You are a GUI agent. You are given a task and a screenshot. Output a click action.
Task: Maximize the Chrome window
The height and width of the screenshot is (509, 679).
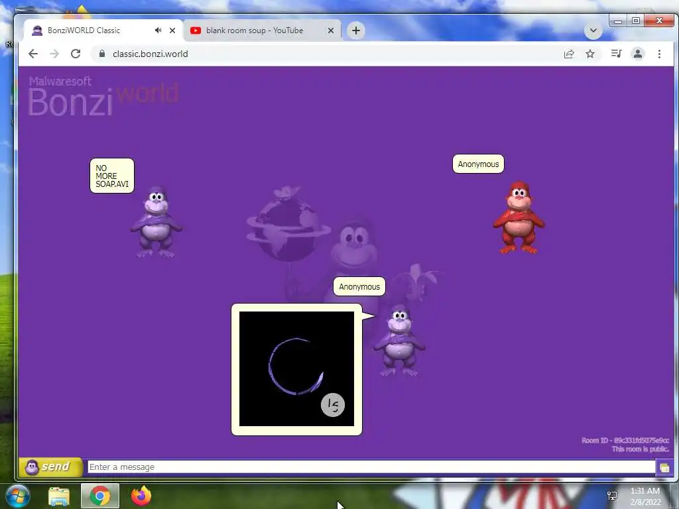tap(636, 21)
